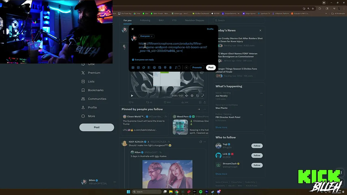
Task: Like the video post with 652 likes
Action: 167,102
